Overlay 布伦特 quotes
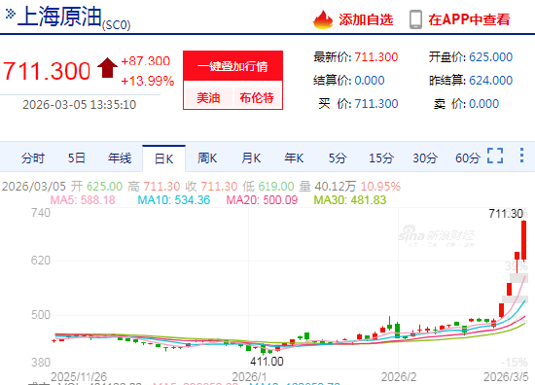Screen dimensions: 535x385 [x=257, y=98]
